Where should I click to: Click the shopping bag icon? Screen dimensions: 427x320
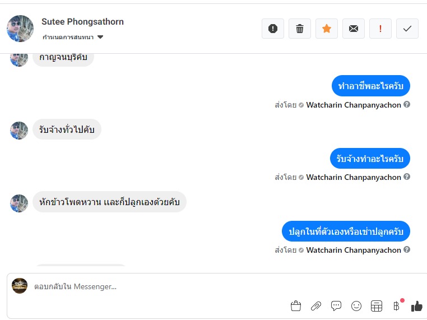click(x=296, y=306)
